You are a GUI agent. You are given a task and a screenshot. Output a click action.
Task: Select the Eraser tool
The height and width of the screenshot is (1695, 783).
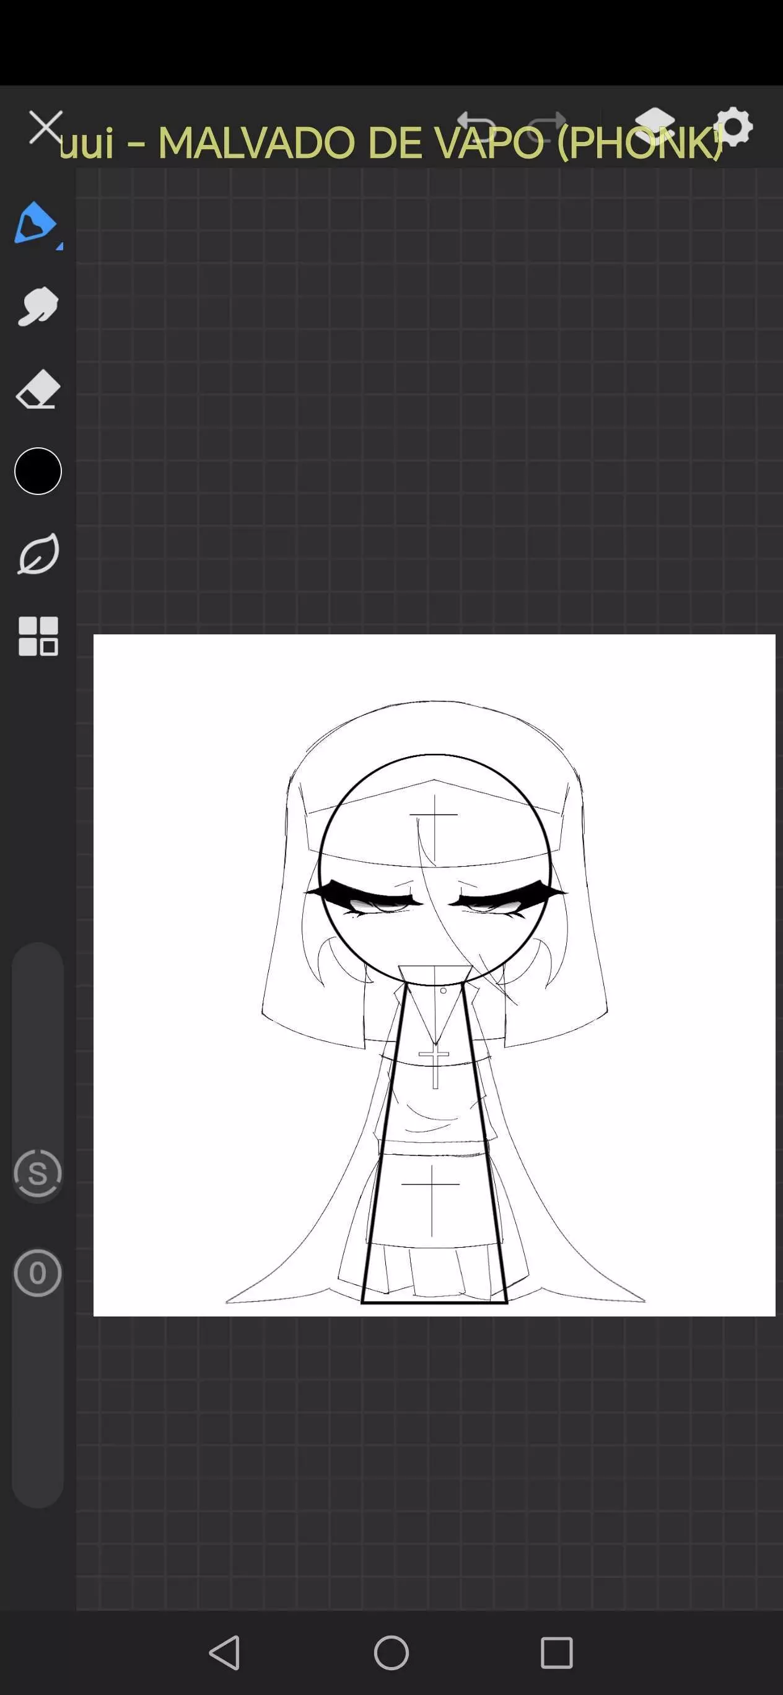click(x=38, y=390)
